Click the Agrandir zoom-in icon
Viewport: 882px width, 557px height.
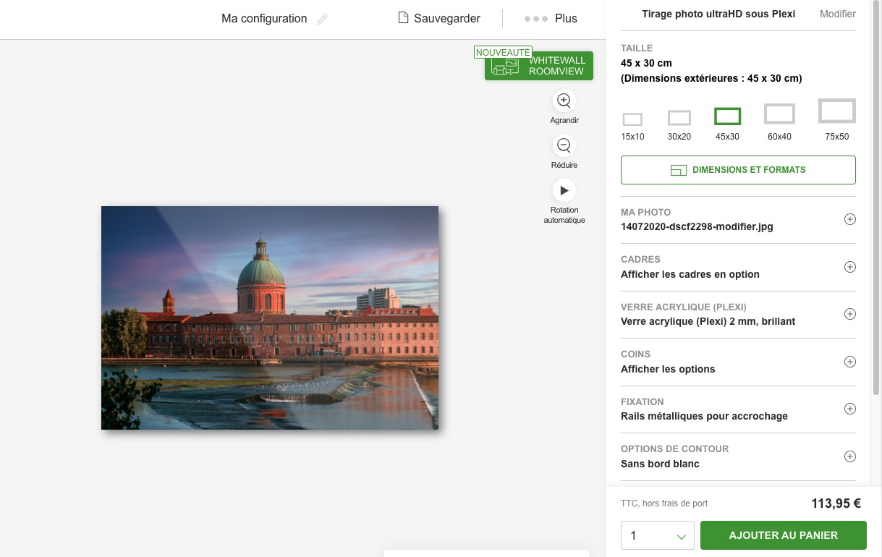564,101
